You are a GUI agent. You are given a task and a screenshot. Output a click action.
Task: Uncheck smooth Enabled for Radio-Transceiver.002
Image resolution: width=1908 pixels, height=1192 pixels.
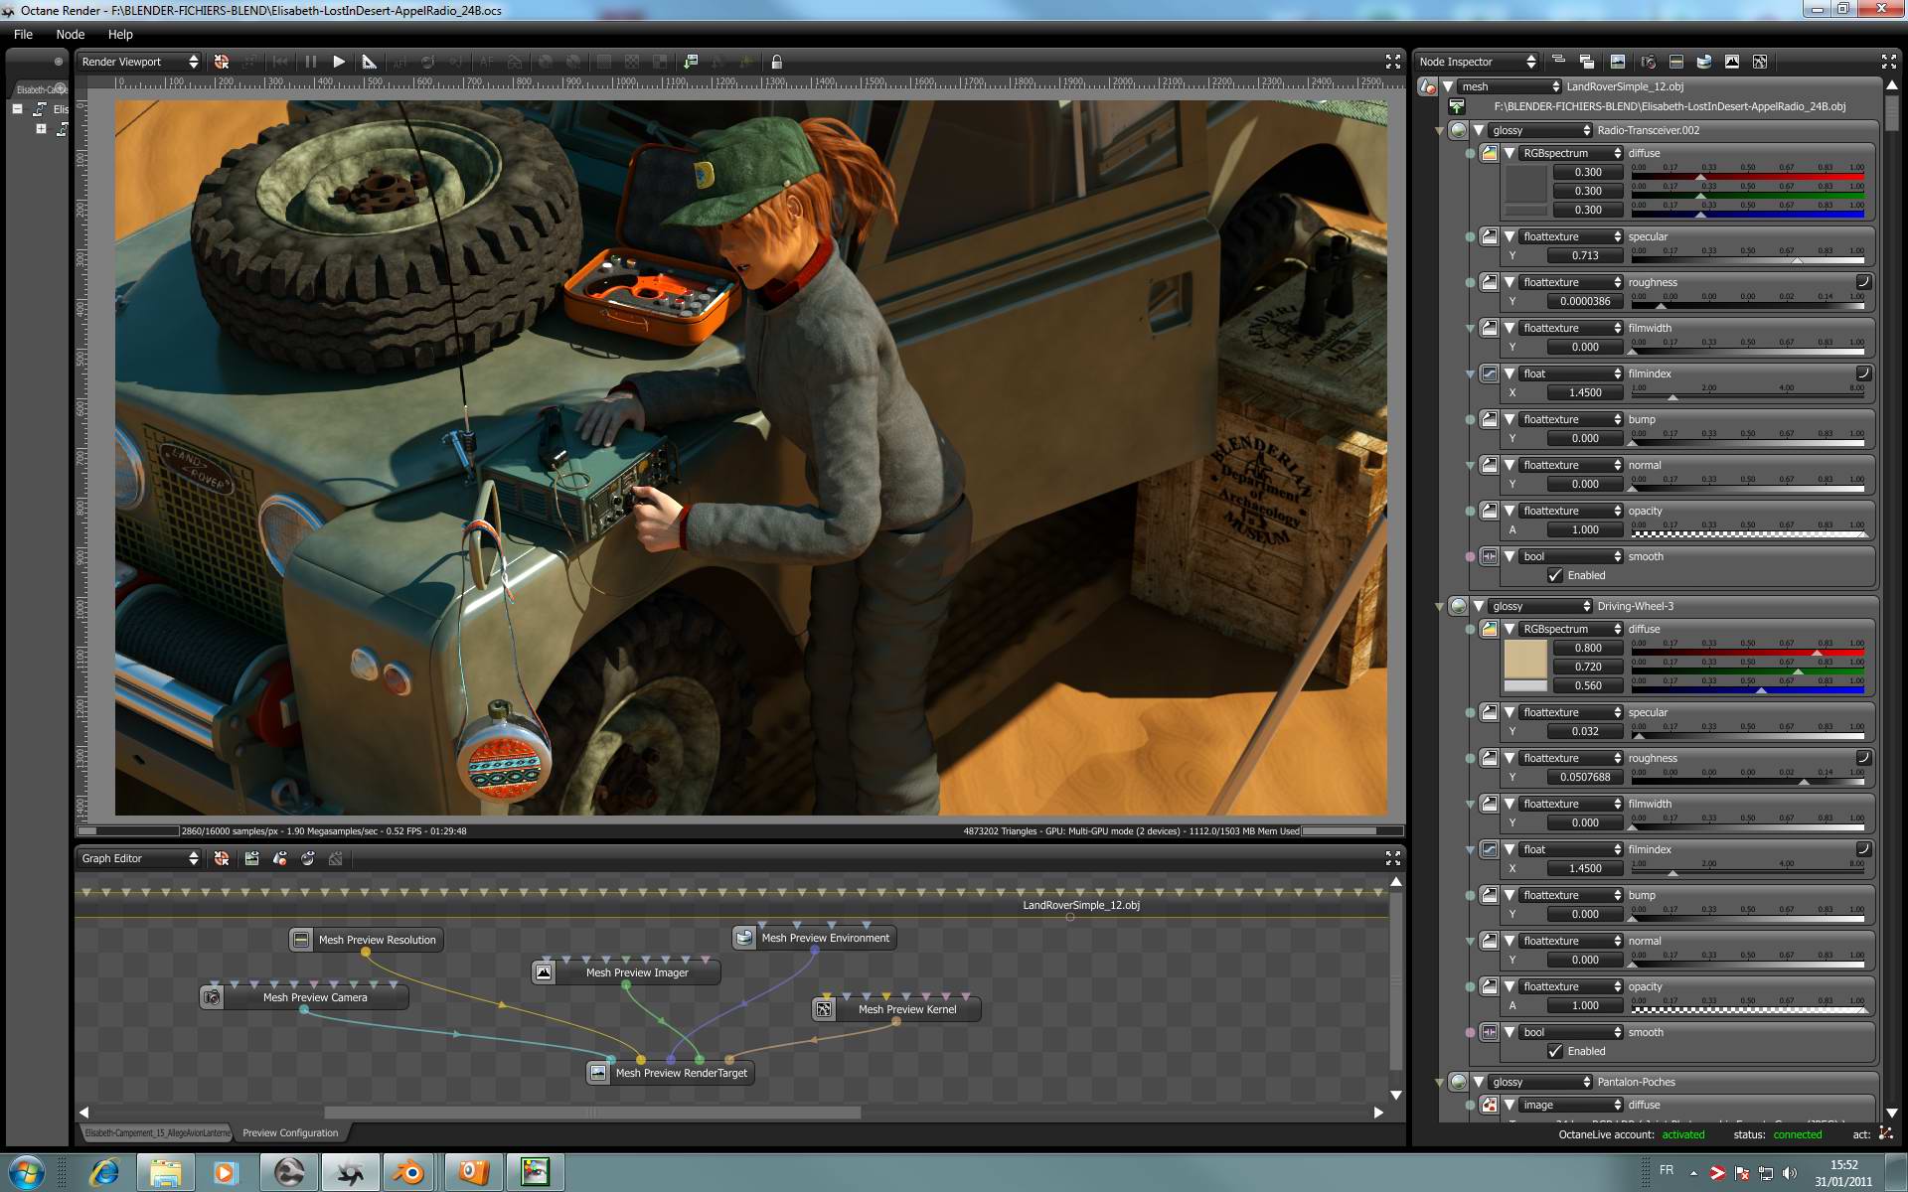click(x=1555, y=575)
